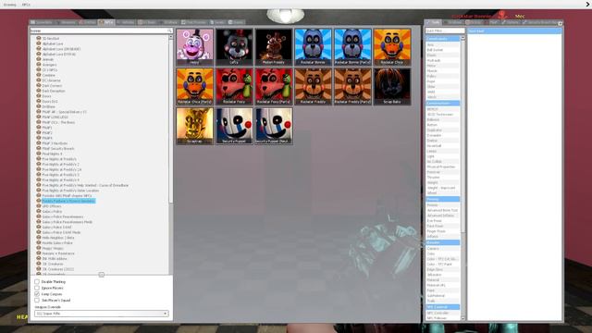Image resolution: width=592 pixels, height=333 pixels.
Task: Select the Face Poser tool
Action: [x=443, y=226]
